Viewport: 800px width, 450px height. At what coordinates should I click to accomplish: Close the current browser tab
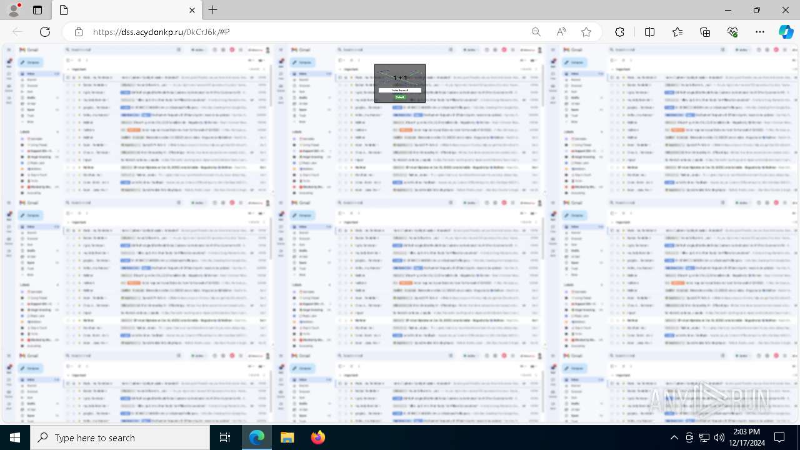pos(192,10)
